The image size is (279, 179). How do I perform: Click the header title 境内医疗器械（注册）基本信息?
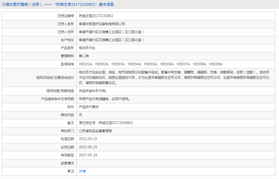(x=60, y=4)
